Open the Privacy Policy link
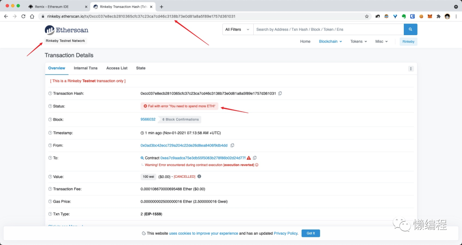This screenshot has height=245, width=462. click(x=285, y=233)
